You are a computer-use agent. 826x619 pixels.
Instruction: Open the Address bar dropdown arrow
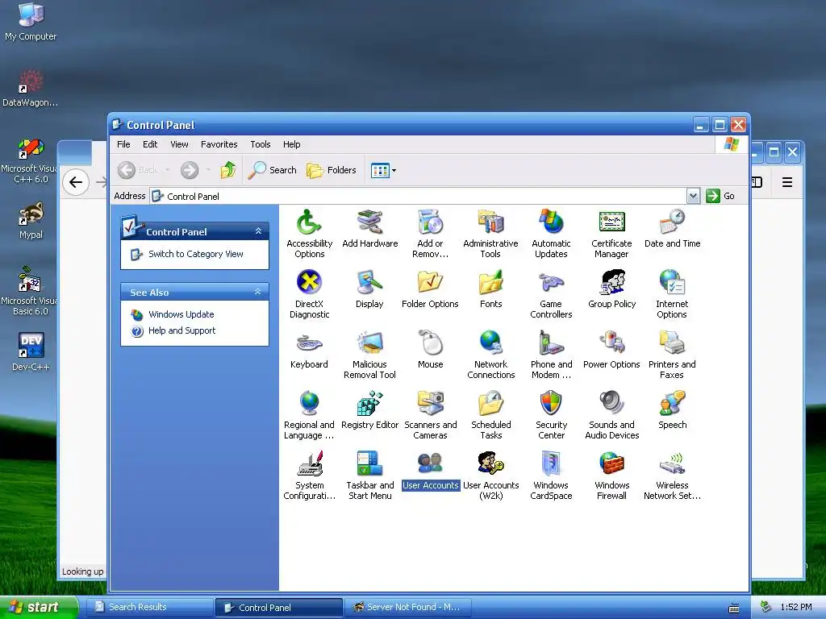pyautogui.click(x=693, y=196)
